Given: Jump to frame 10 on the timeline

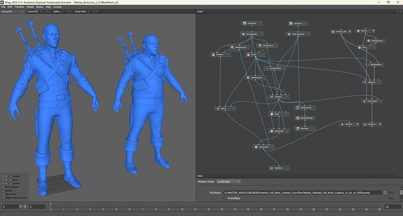Looking at the screenshot, I should 182,206.
